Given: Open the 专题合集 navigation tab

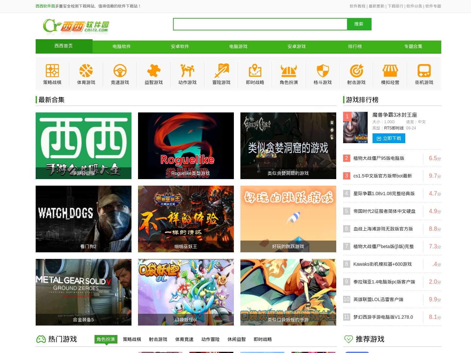Looking at the screenshot, I should [413, 46].
